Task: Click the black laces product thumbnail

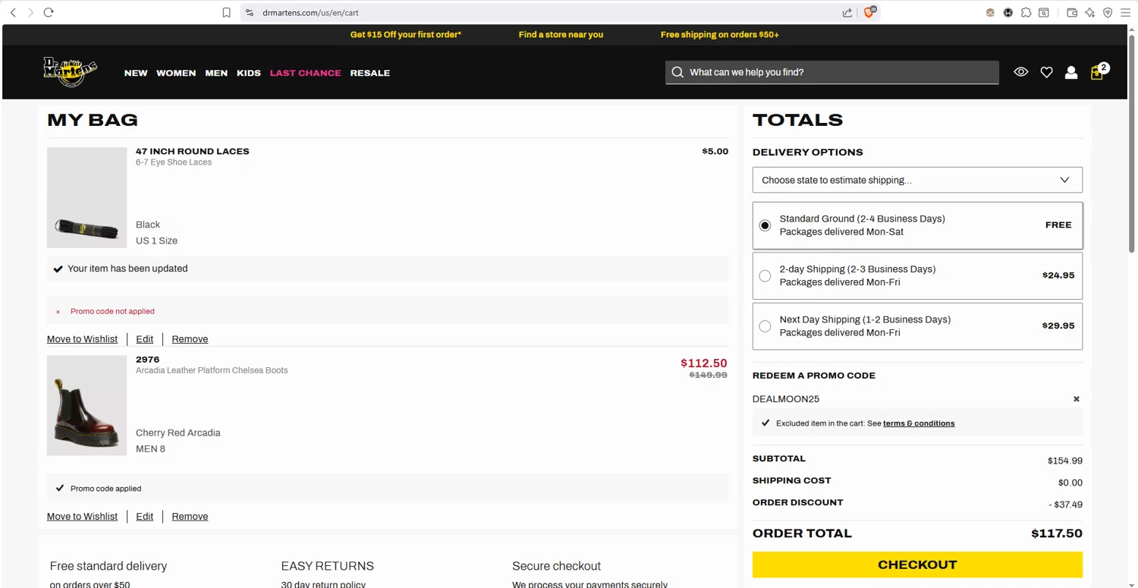Action: coord(86,197)
